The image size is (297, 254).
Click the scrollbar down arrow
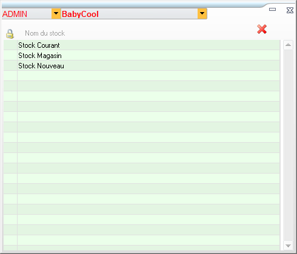(x=288, y=246)
